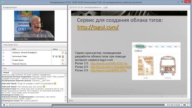Click the presenter webcam video
This screenshot has height=108, width=192.
click(34, 25)
